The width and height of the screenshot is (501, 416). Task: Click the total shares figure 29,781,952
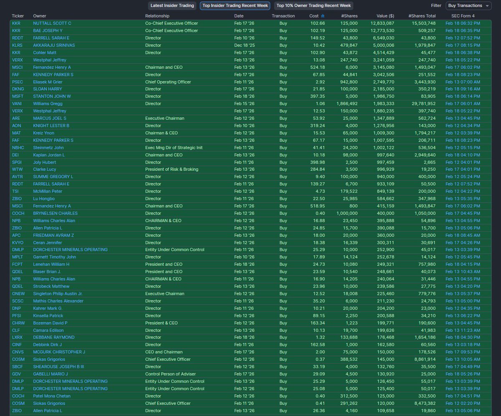point(423,103)
